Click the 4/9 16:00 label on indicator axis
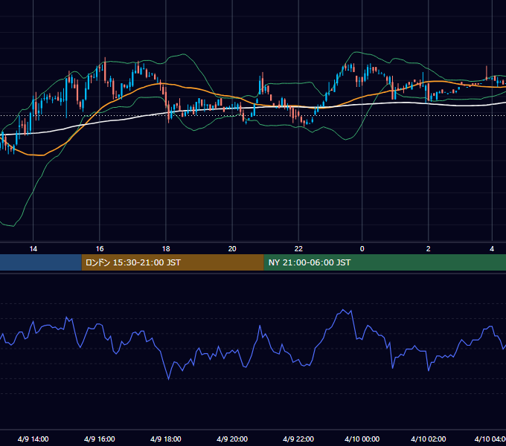Image resolution: width=506 pixels, height=446 pixels. [100, 439]
